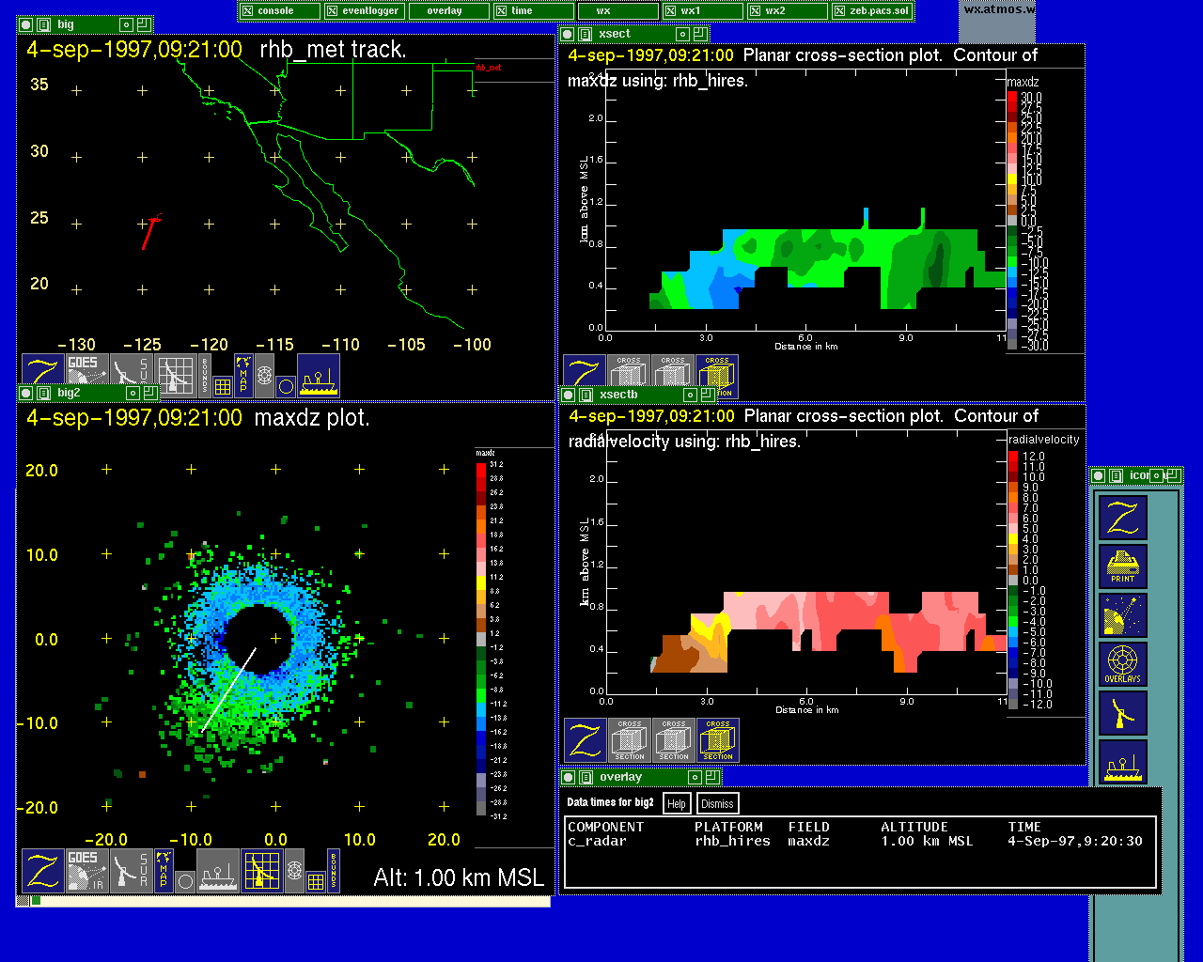Click the PRINT icon in the icon panel
The width and height of the screenshot is (1203, 962).
(1122, 566)
